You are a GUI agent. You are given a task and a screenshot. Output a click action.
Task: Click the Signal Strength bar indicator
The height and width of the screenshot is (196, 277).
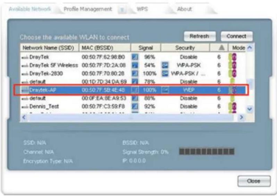click(207, 152)
